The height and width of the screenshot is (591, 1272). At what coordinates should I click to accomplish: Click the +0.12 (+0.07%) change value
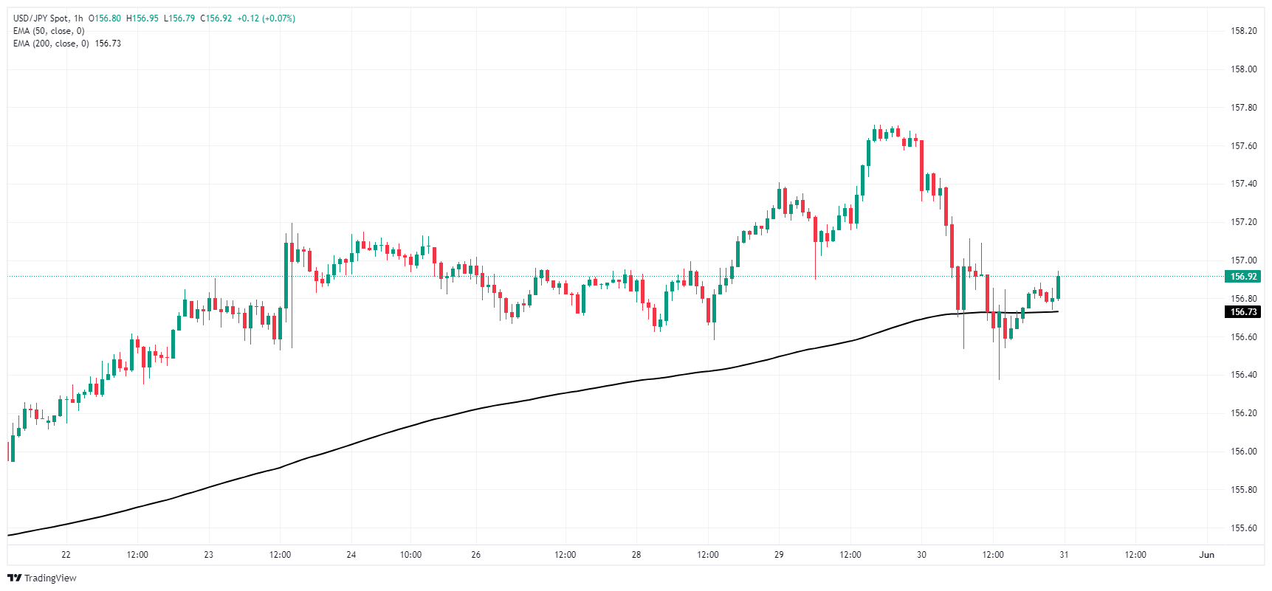266,18
